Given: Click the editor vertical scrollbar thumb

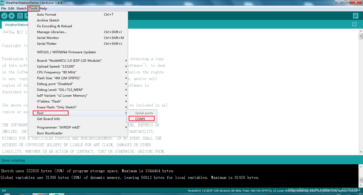Looking at the screenshot, I should tap(361, 36).
